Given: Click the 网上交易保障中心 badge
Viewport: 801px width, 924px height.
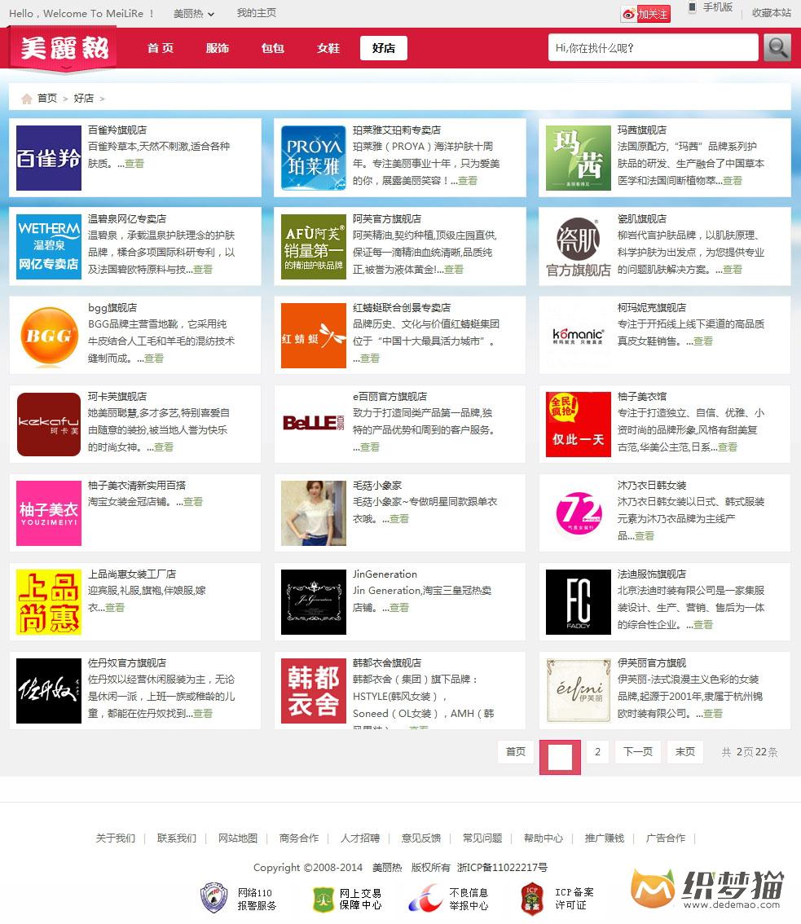Looking at the screenshot, I should [347, 899].
